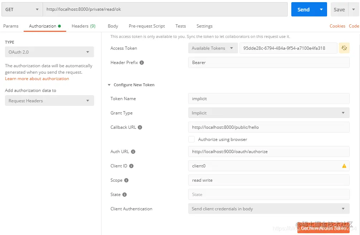Collapse the Configure New Token section
Viewport: 360px width, 235px height.
pos(109,85)
